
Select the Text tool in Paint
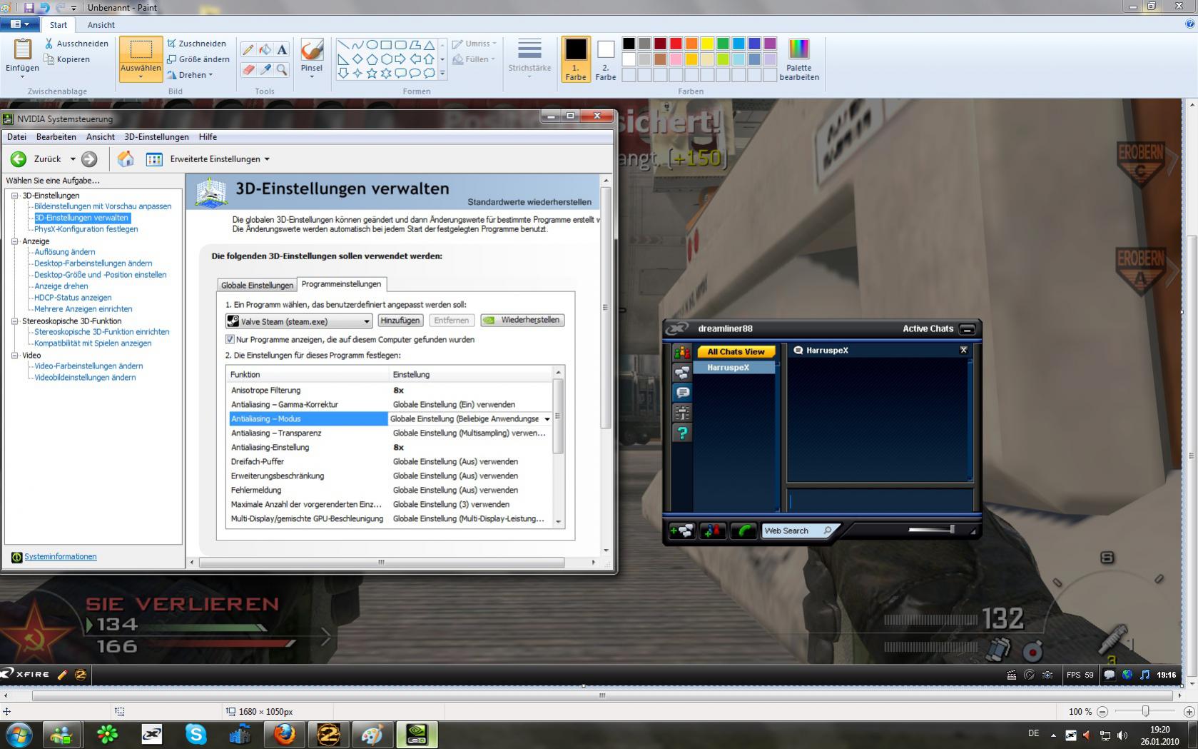(x=282, y=49)
